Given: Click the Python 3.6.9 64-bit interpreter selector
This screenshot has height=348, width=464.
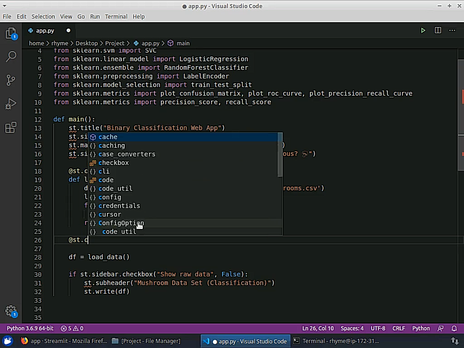Looking at the screenshot, I should point(30,329).
